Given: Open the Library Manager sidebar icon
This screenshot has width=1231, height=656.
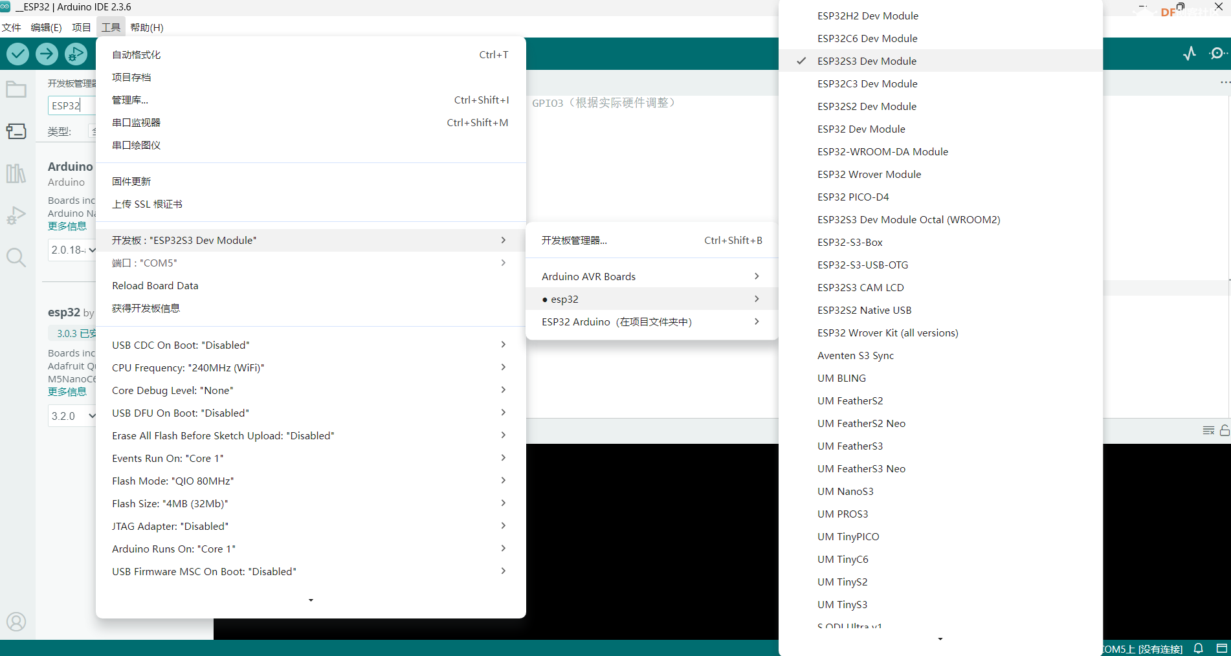Looking at the screenshot, I should 16,173.
